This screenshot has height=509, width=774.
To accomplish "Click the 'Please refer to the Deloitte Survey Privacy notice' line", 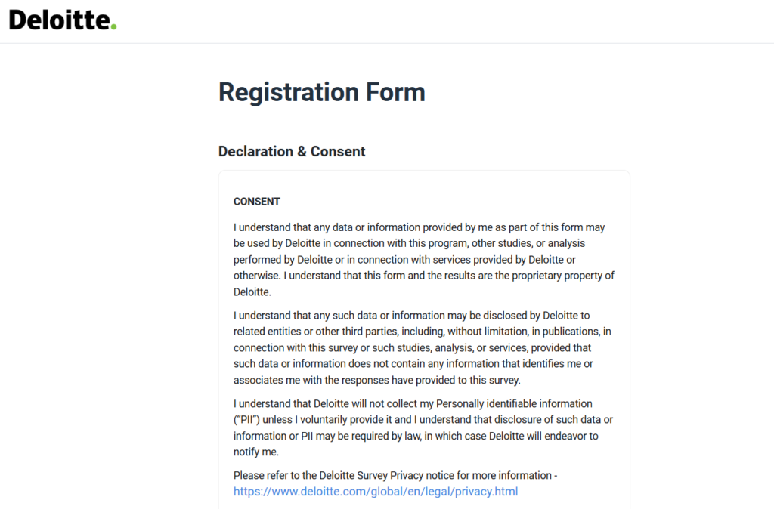I will pos(395,475).
